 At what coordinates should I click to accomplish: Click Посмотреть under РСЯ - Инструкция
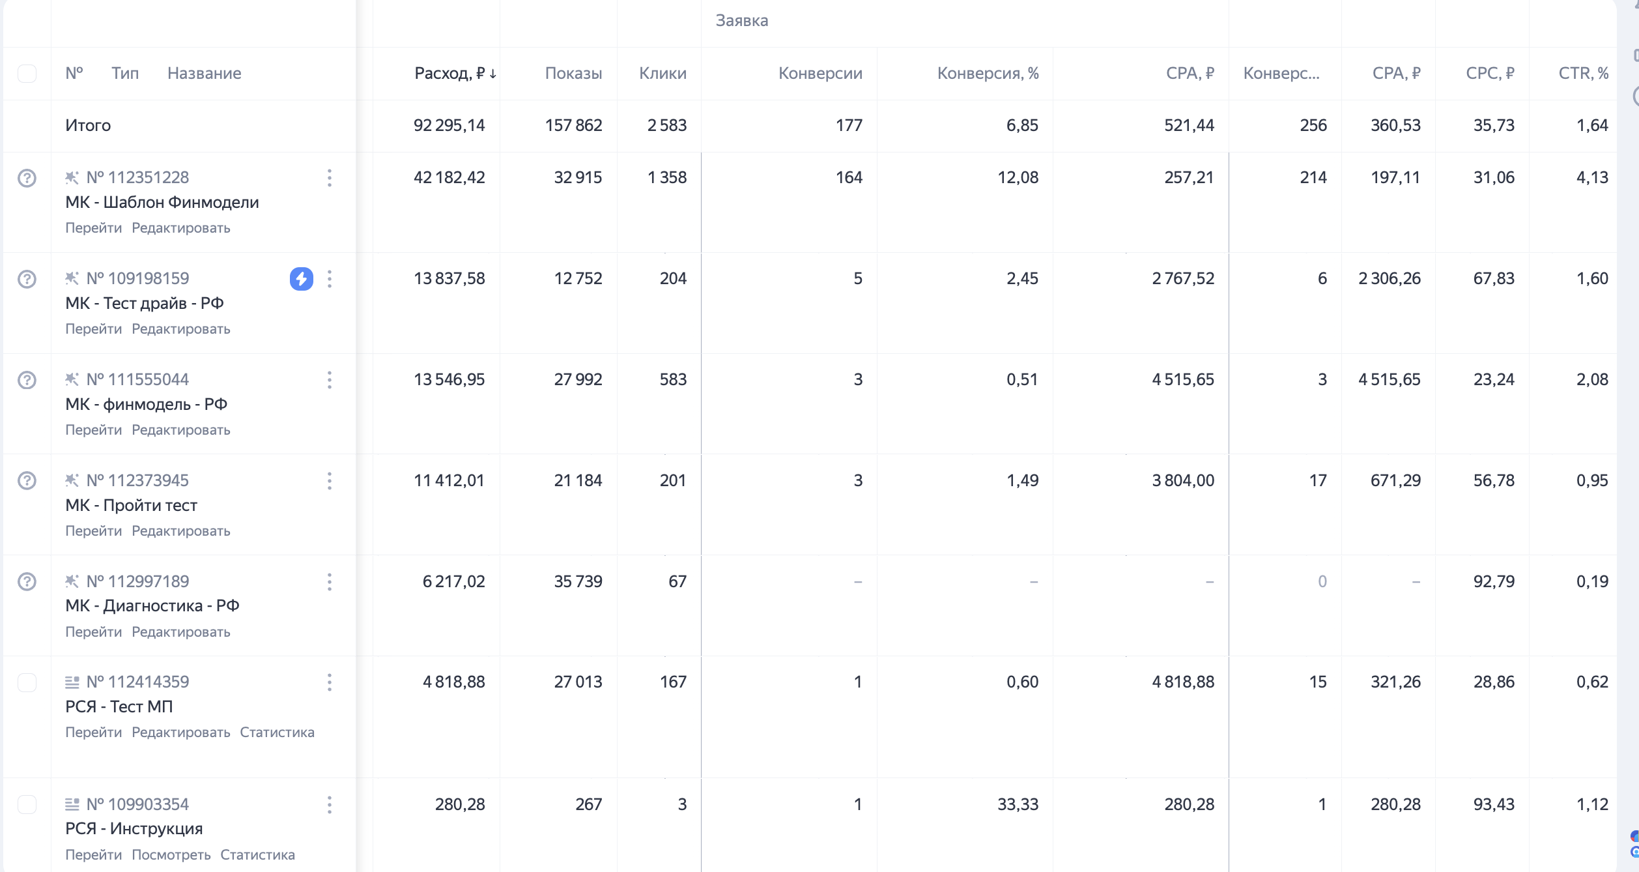point(171,855)
